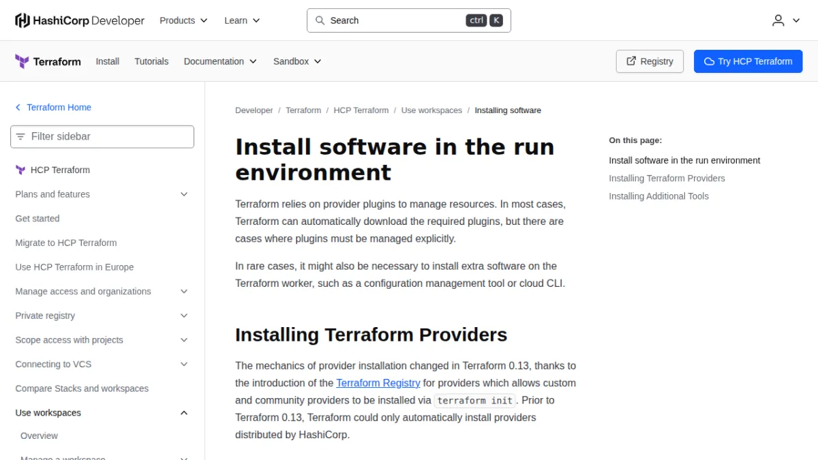818x460 pixels.
Task: Click the 'Installing software' breadcrumb text
Action: [508, 110]
